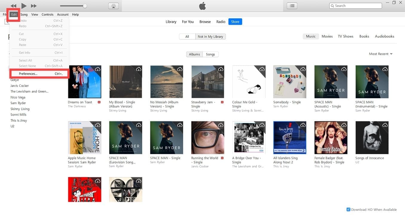Viewport: 405px width, 215px height.
Task: Click the fast-forward next track button
Action: 34,6
